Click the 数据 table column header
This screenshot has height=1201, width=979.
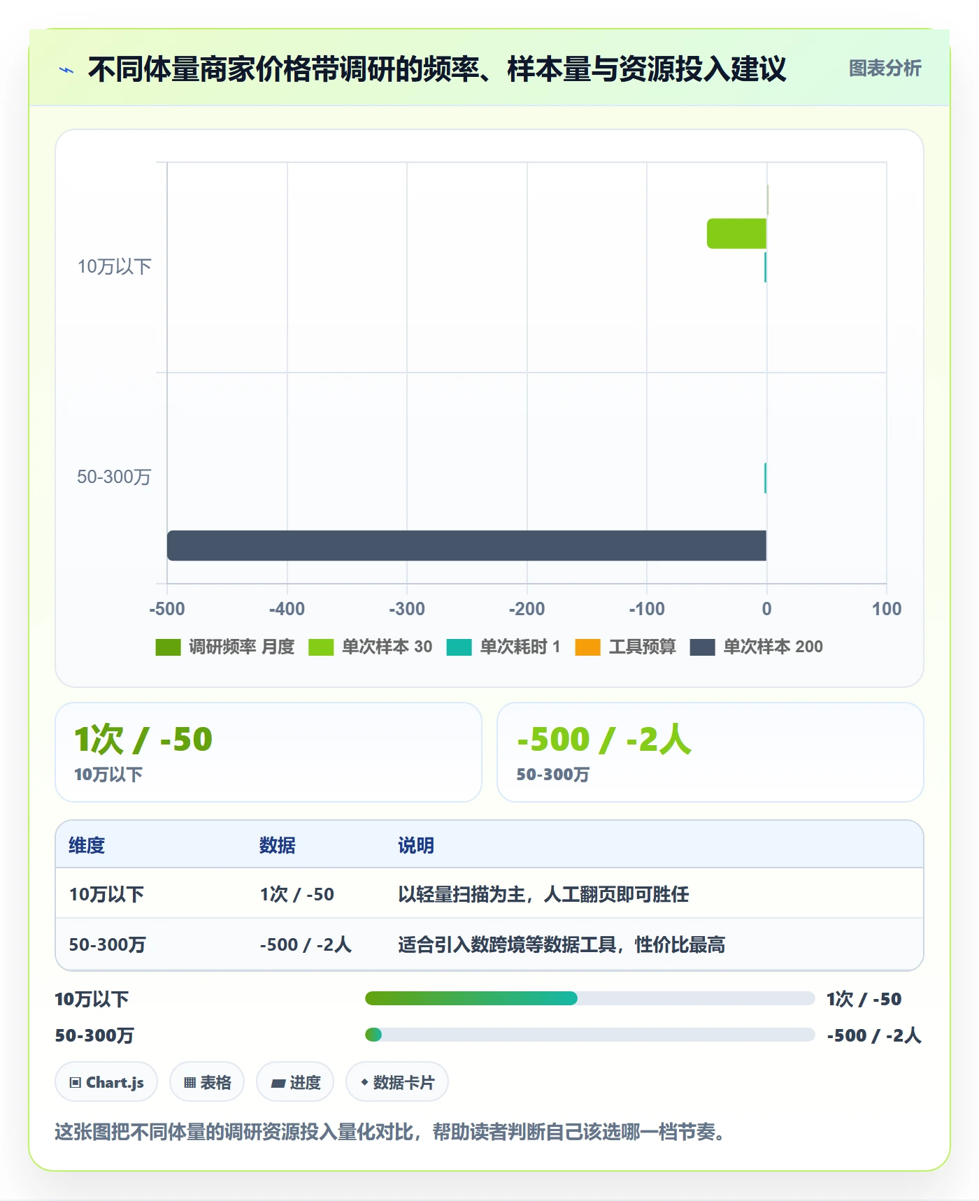[278, 845]
